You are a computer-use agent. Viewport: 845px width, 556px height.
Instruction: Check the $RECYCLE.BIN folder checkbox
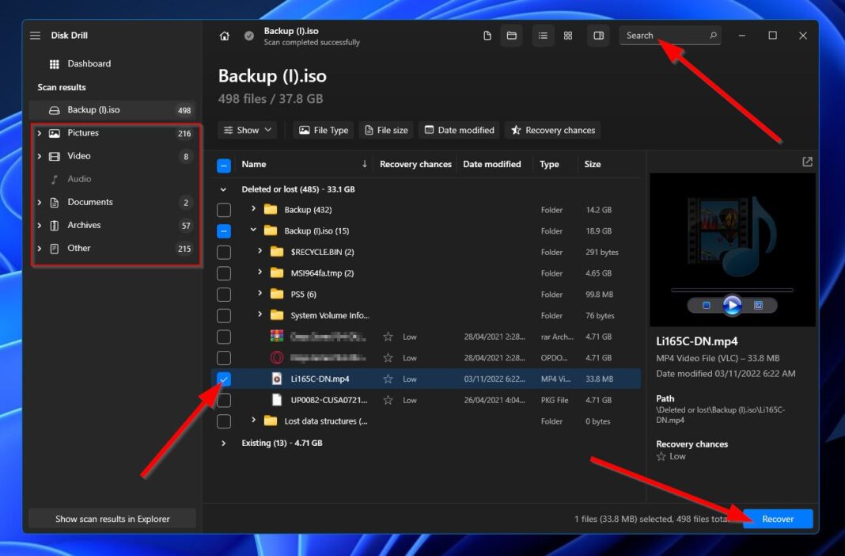pyautogui.click(x=224, y=252)
